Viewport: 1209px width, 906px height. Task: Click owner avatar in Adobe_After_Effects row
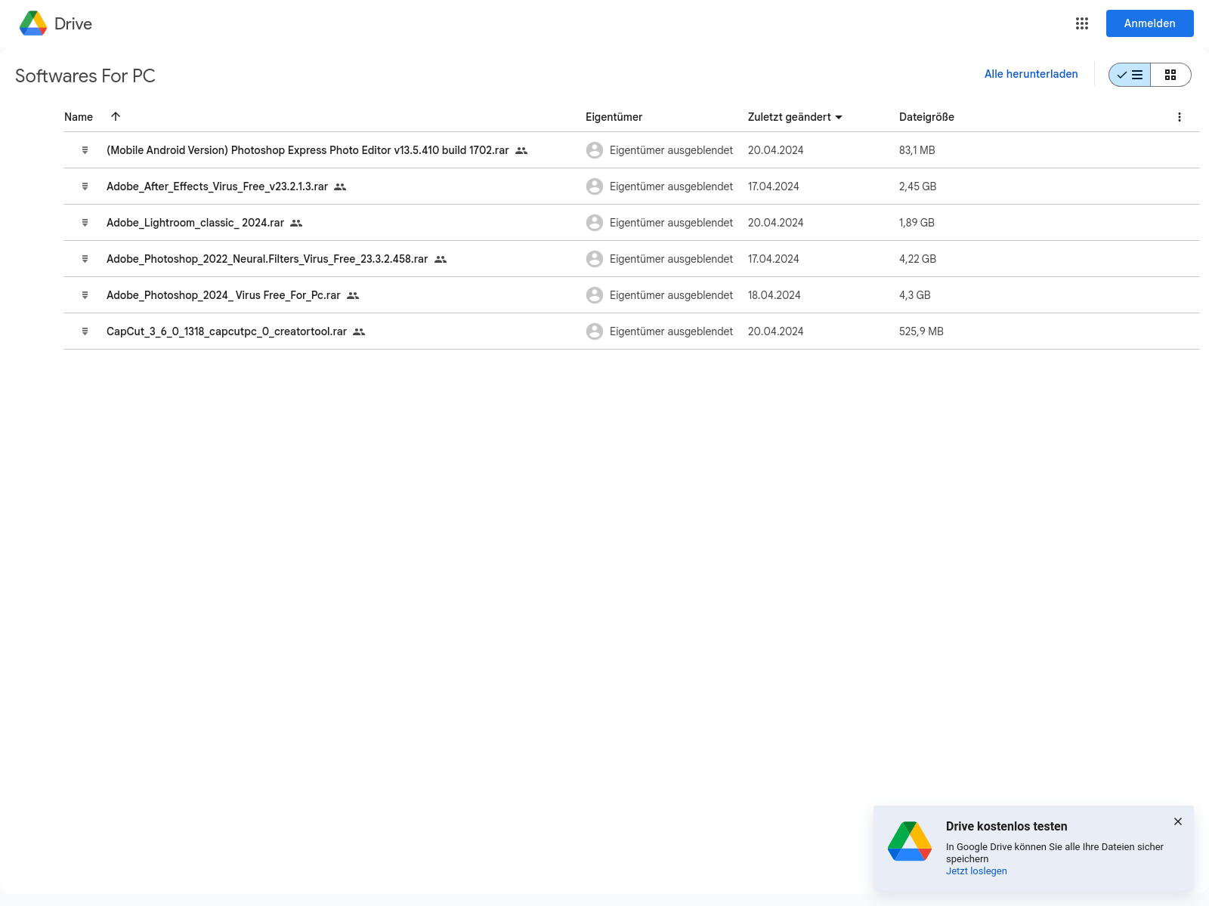tap(595, 186)
